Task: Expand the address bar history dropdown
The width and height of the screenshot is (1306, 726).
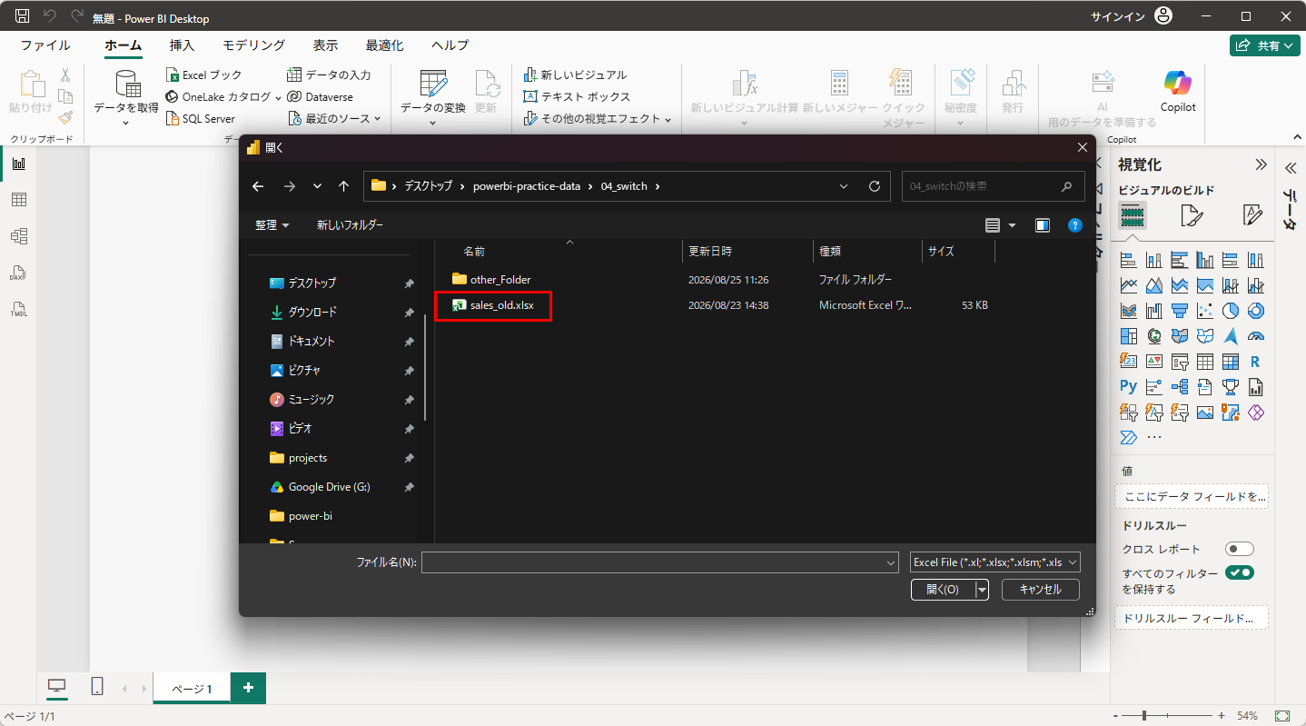Action: tap(844, 186)
